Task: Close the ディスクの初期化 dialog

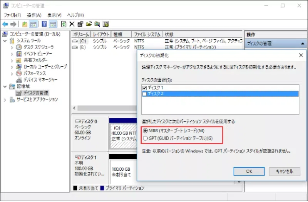Action: click(x=301, y=55)
